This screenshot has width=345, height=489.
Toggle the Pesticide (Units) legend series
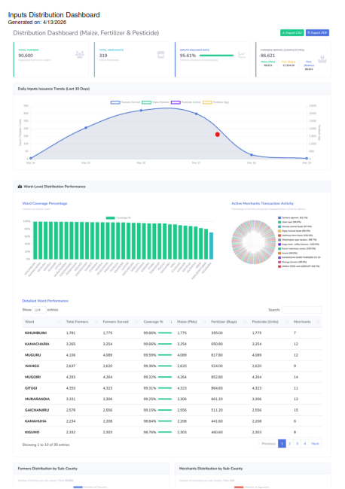tap(186, 102)
